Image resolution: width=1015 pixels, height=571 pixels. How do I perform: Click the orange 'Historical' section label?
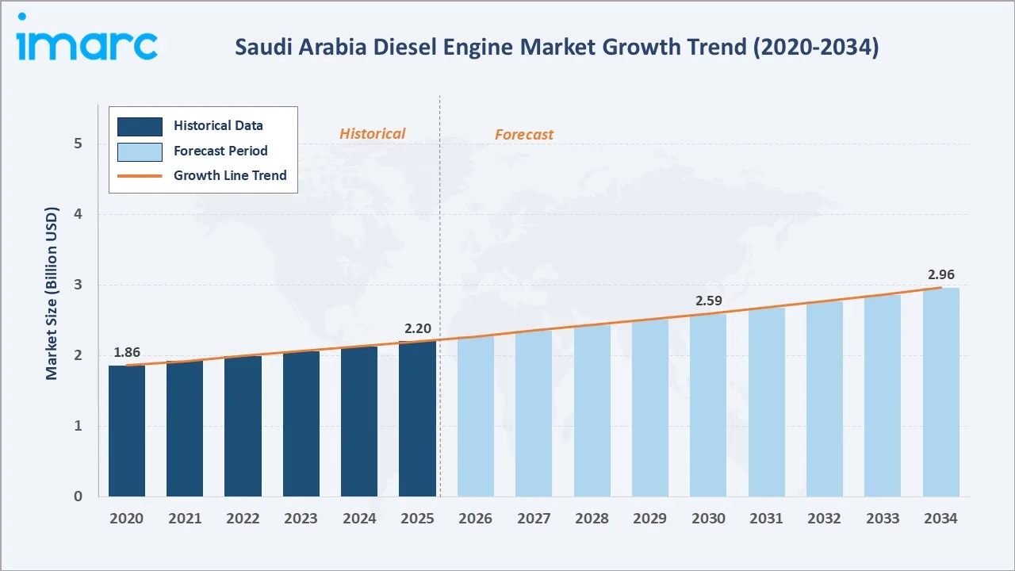[x=373, y=134]
